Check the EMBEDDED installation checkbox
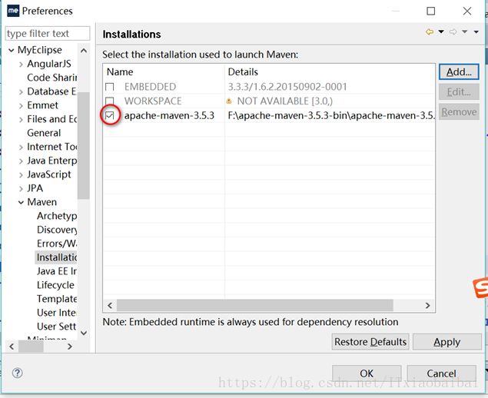 (x=110, y=87)
